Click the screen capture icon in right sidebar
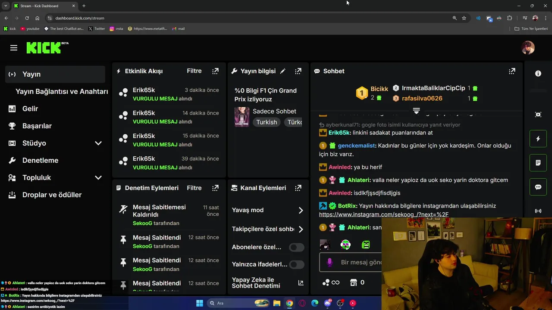The height and width of the screenshot is (310, 552). point(538,115)
